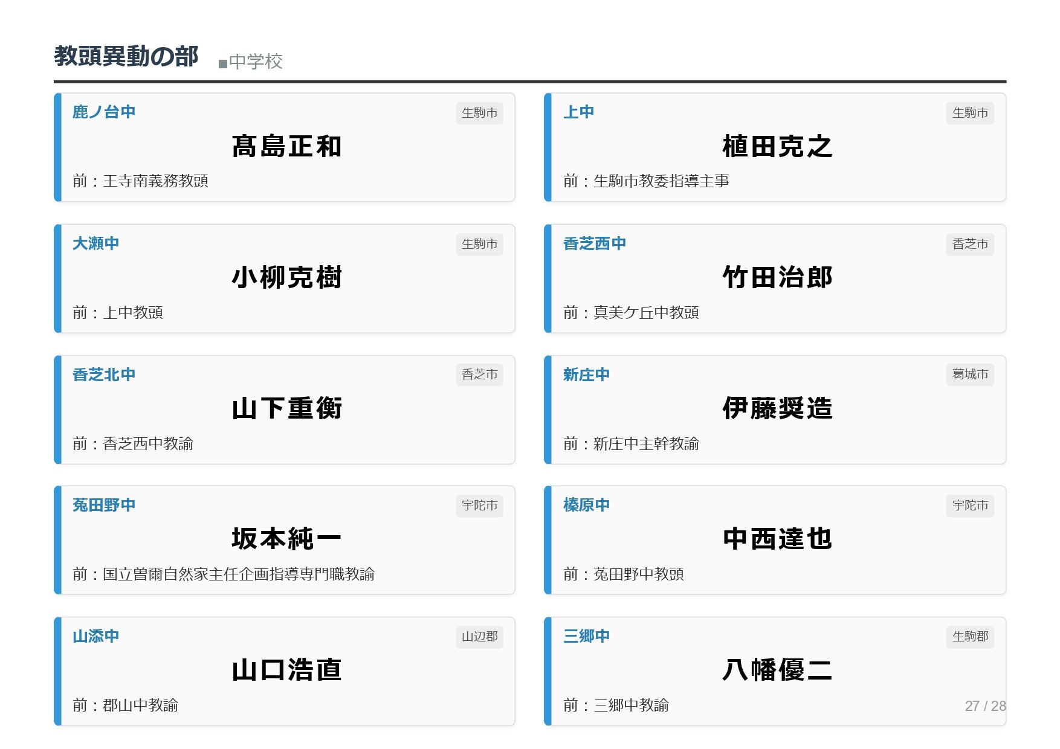This screenshot has width=1060, height=749.
Task: Click the text 前:上中教頭
Action: click(x=118, y=312)
